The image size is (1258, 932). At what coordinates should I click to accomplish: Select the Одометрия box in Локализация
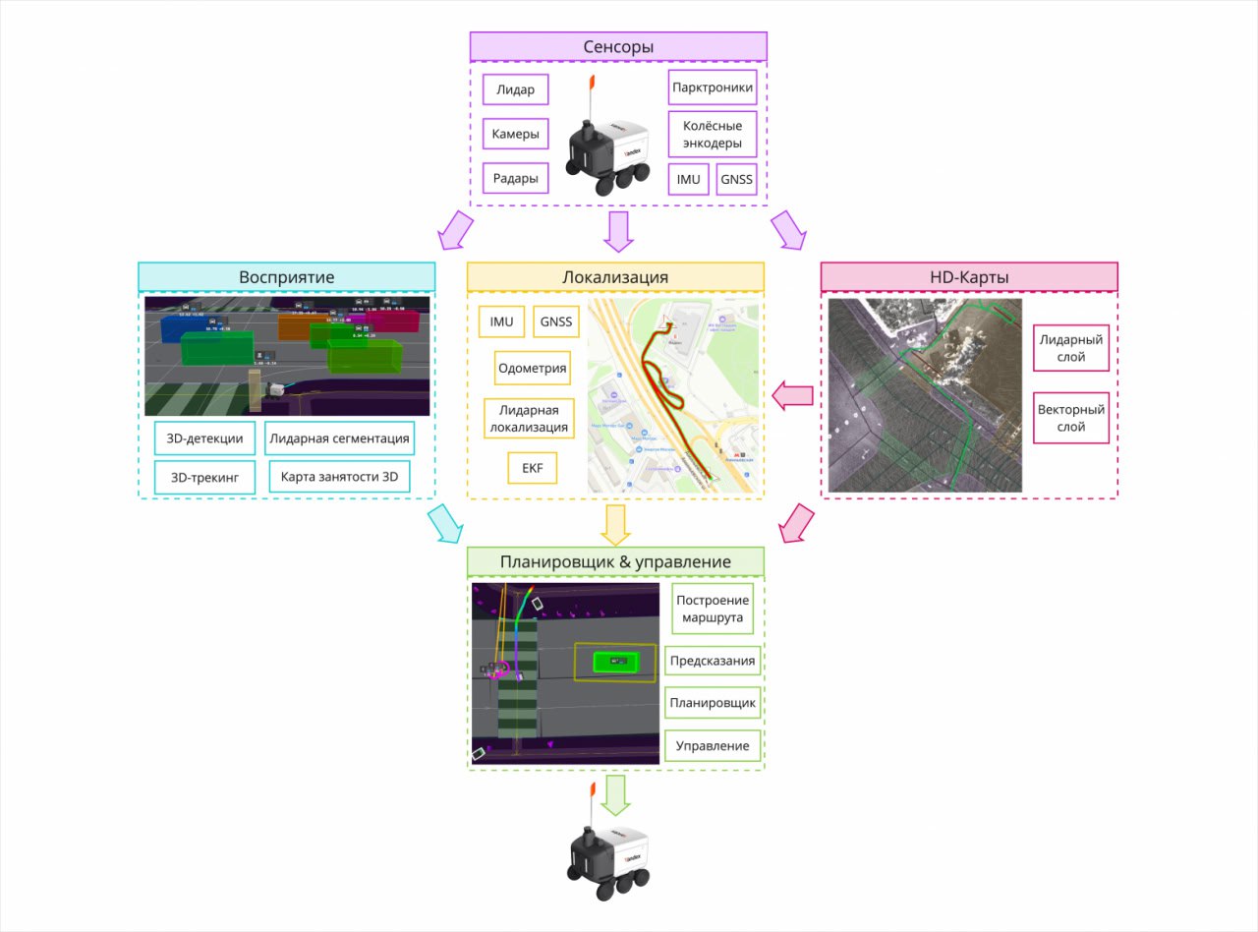[x=532, y=369]
